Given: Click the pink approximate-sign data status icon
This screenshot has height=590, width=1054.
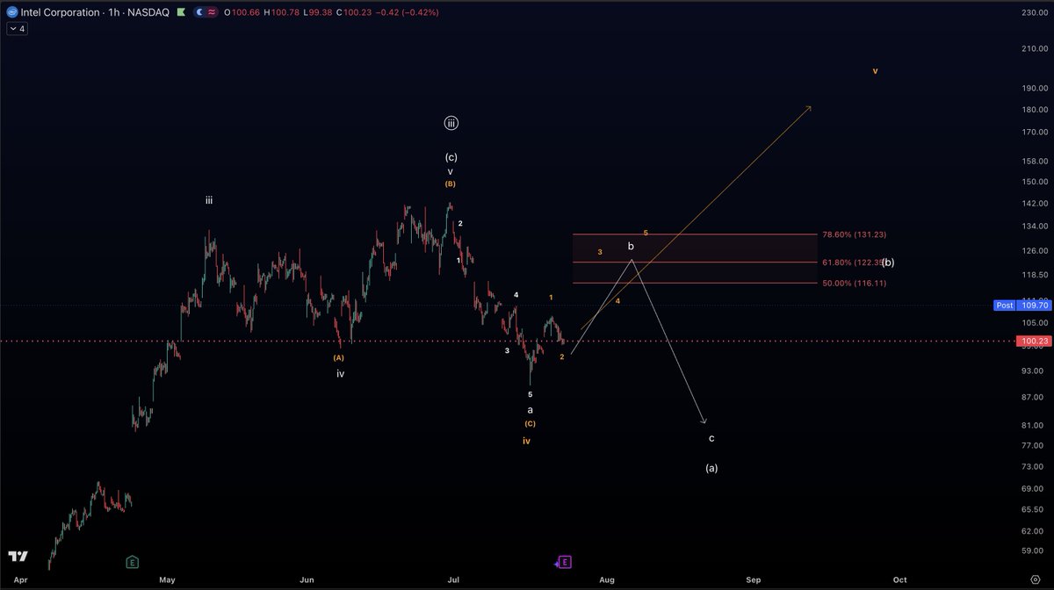Looking at the screenshot, I should click(x=212, y=12).
